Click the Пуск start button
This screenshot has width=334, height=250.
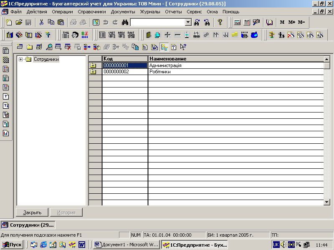click(12, 245)
